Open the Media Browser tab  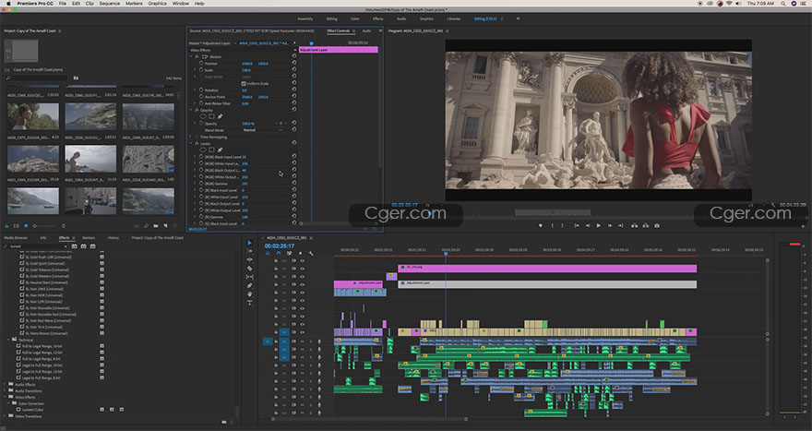(x=16, y=238)
